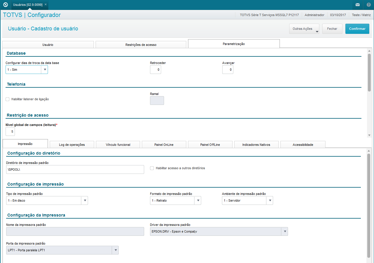Check Habilitar acesso a outros diretórios

coord(152,168)
